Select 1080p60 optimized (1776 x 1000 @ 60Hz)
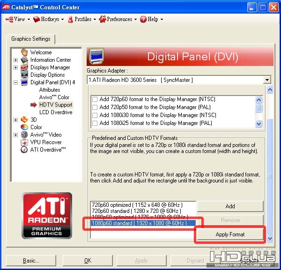 pyautogui.click(x=140, y=217)
